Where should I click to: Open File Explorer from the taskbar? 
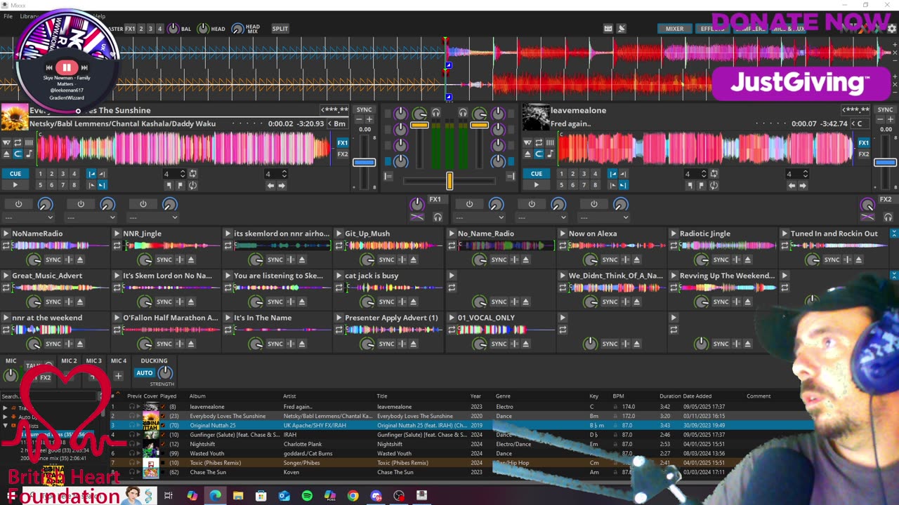[238, 496]
